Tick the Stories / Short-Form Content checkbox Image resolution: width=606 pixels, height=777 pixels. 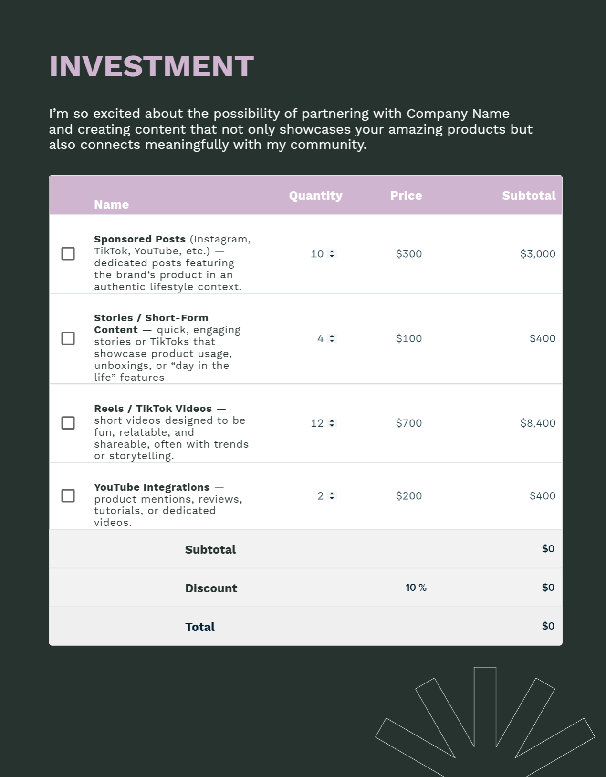click(x=68, y=338)
